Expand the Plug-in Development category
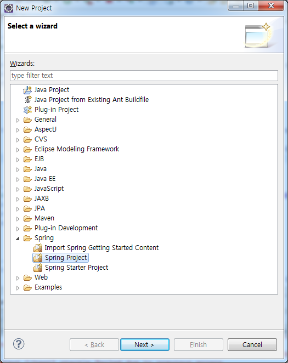This screenshot has height=363, width=288. (18, 229)
